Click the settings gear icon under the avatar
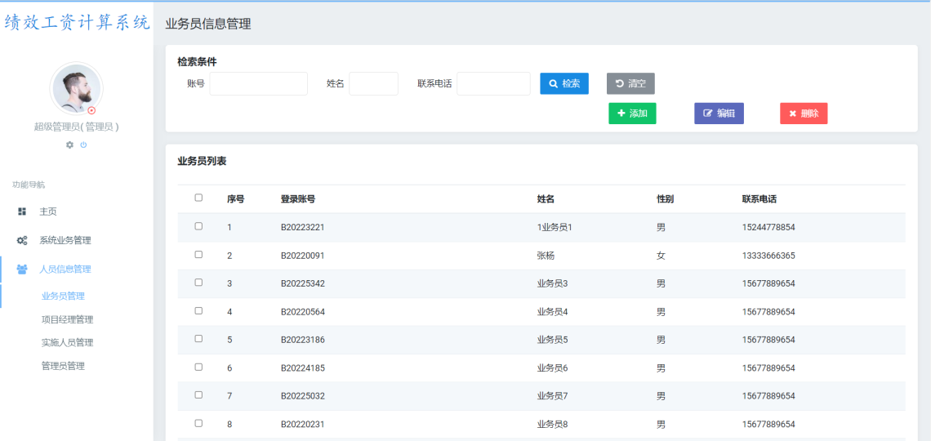This screenshot has height=441, width=931. tap(70, 145)
